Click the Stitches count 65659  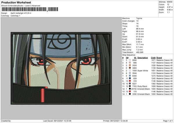[x=170, y=2]
